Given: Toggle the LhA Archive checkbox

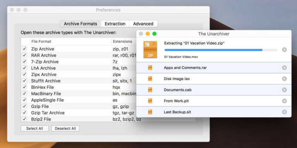Looking at the screenshot, I should [24, 68].
